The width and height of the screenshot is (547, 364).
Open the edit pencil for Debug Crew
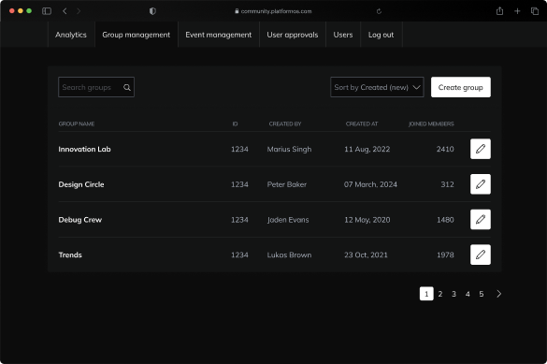pos(481,220)
